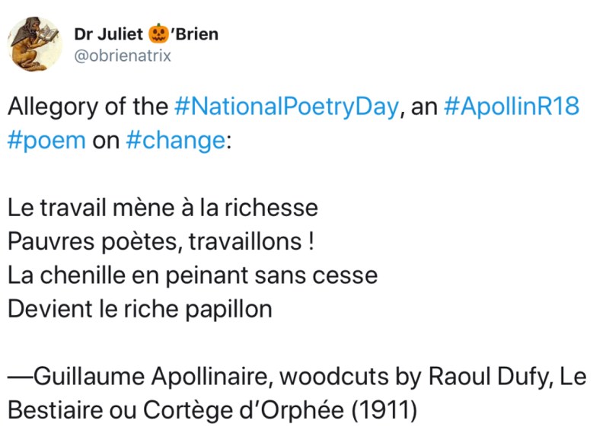609x430 pixels.
Task: Click the line 'Devient le riche papillon'
Action: coord(139,309)
